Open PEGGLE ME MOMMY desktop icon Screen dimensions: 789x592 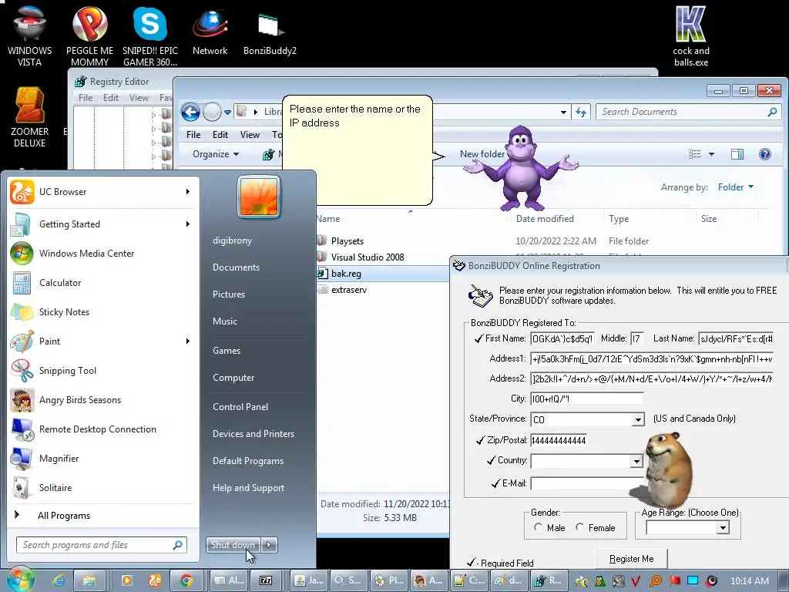click(89, 35)
